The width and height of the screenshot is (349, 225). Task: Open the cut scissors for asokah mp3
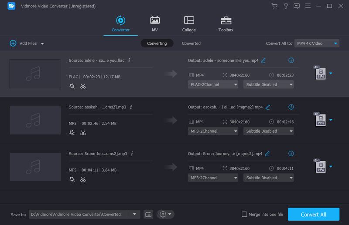click(83, 133)
